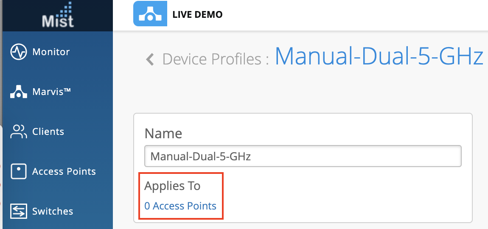Navigate to Access Points sidebar label

[x=64, y=171]
